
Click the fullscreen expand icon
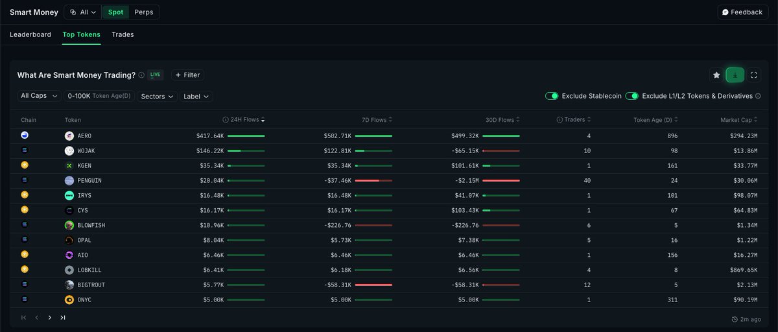coord(754,75)
